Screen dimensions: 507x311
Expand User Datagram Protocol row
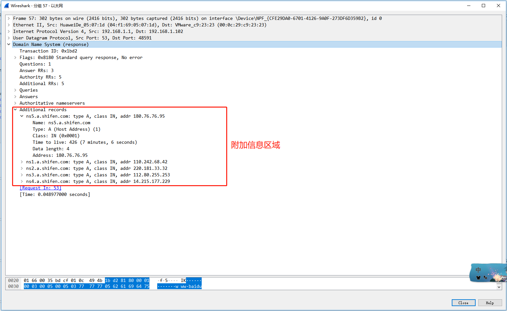point(9,38)
